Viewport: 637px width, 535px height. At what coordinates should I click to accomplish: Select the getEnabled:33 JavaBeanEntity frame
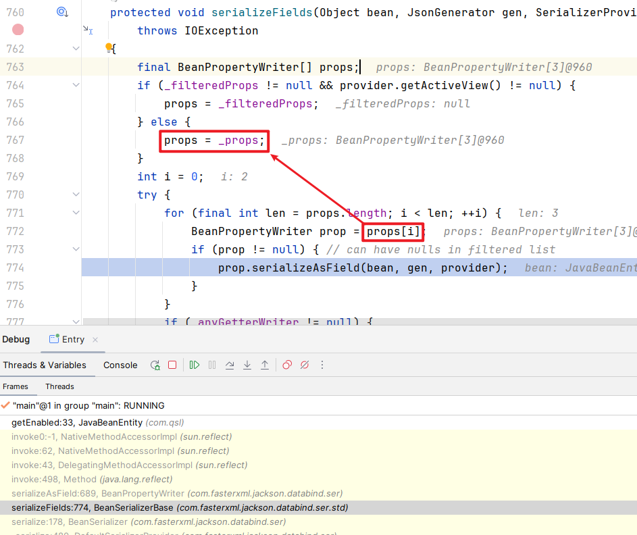[x=77, y=422]
